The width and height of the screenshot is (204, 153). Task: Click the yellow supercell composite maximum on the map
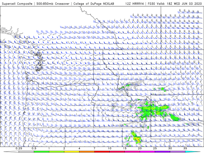(138, 139)
